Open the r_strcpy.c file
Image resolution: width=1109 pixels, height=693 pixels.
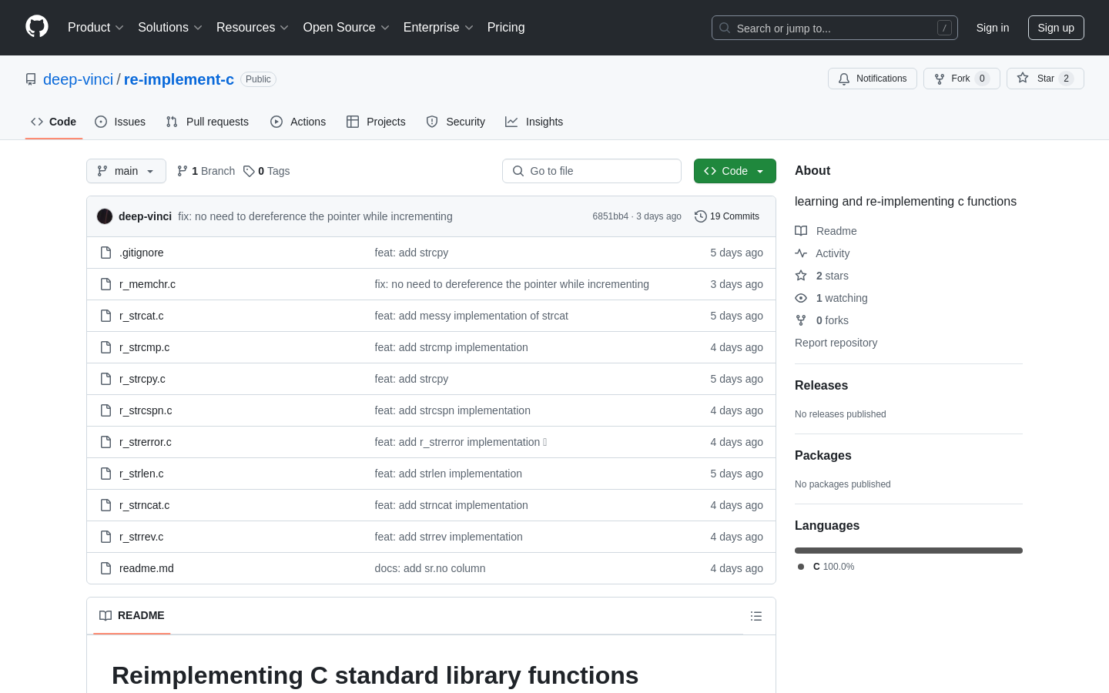(x=142, y=379)
